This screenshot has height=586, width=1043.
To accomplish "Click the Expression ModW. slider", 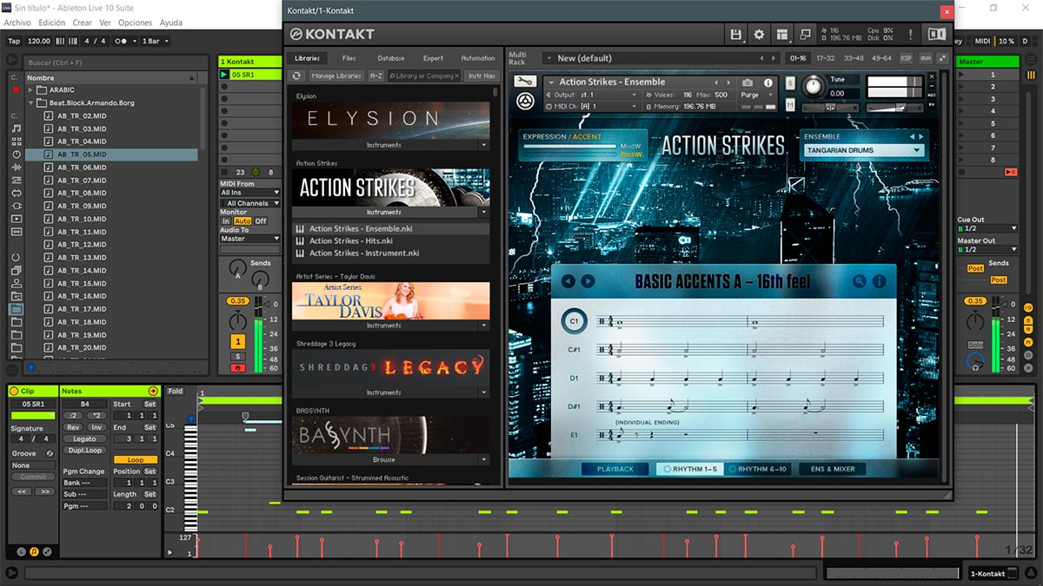I will [569, 147].
